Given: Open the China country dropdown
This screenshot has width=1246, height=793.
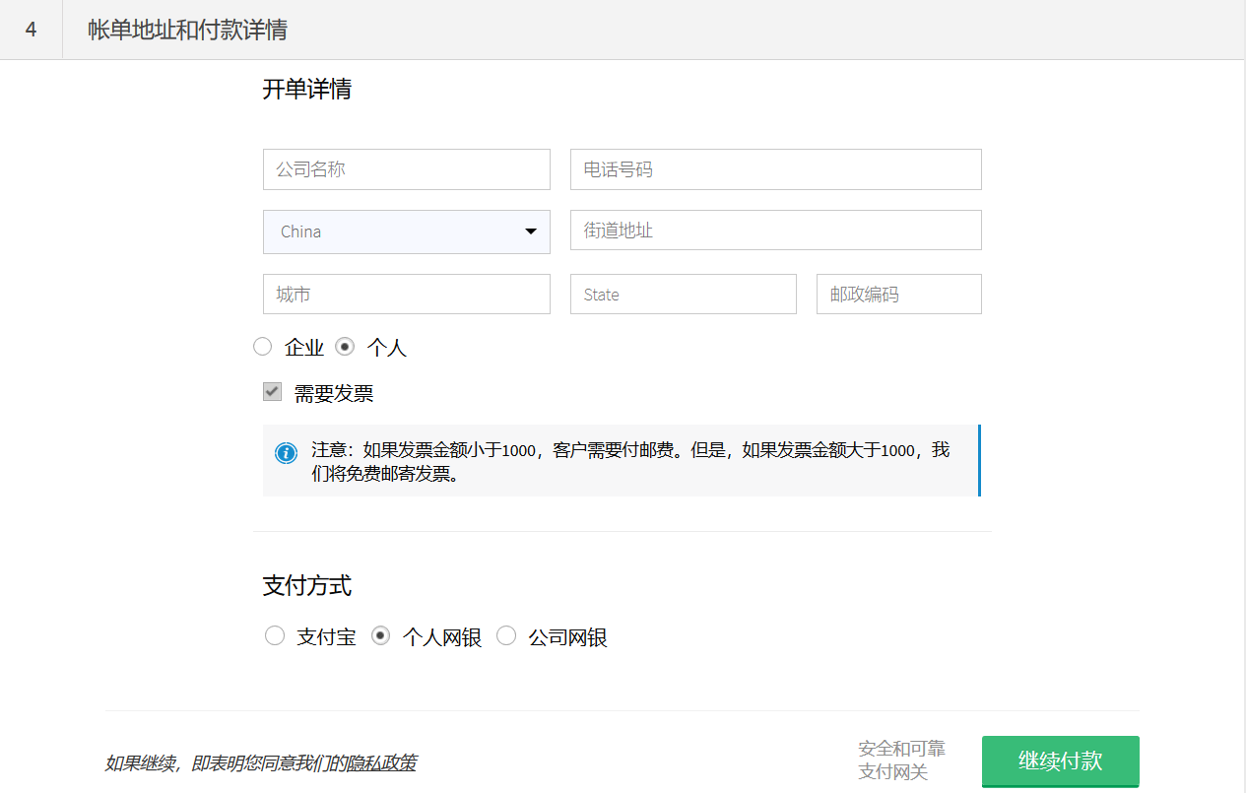Looking at the screenshot, I should click(406, 231).
